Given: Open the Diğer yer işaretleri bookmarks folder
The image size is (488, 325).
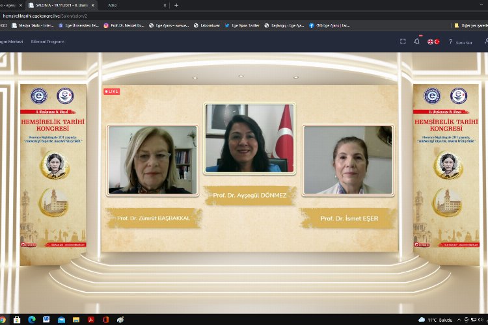Looking at the screenshot, I should [x=471, y=25].
